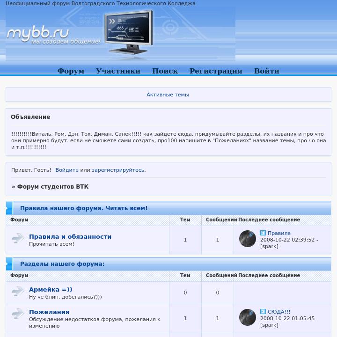337x337 pixels.
Task: Collapse category Правила нашего форума
Action: pyautogui.click(x=9, y=208)
